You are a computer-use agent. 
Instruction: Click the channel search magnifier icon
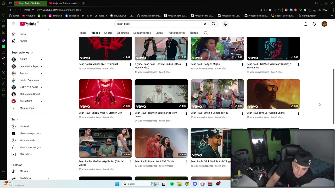(x=206, y=33)
